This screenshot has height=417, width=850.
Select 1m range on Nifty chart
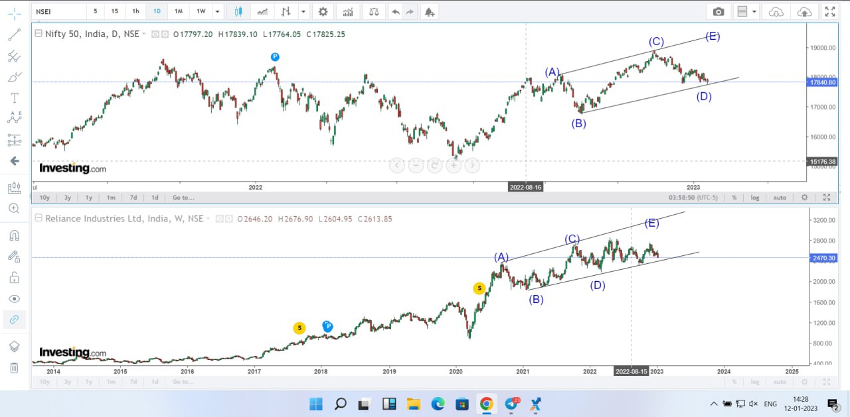pyautogui.click(x=111, y=197)
